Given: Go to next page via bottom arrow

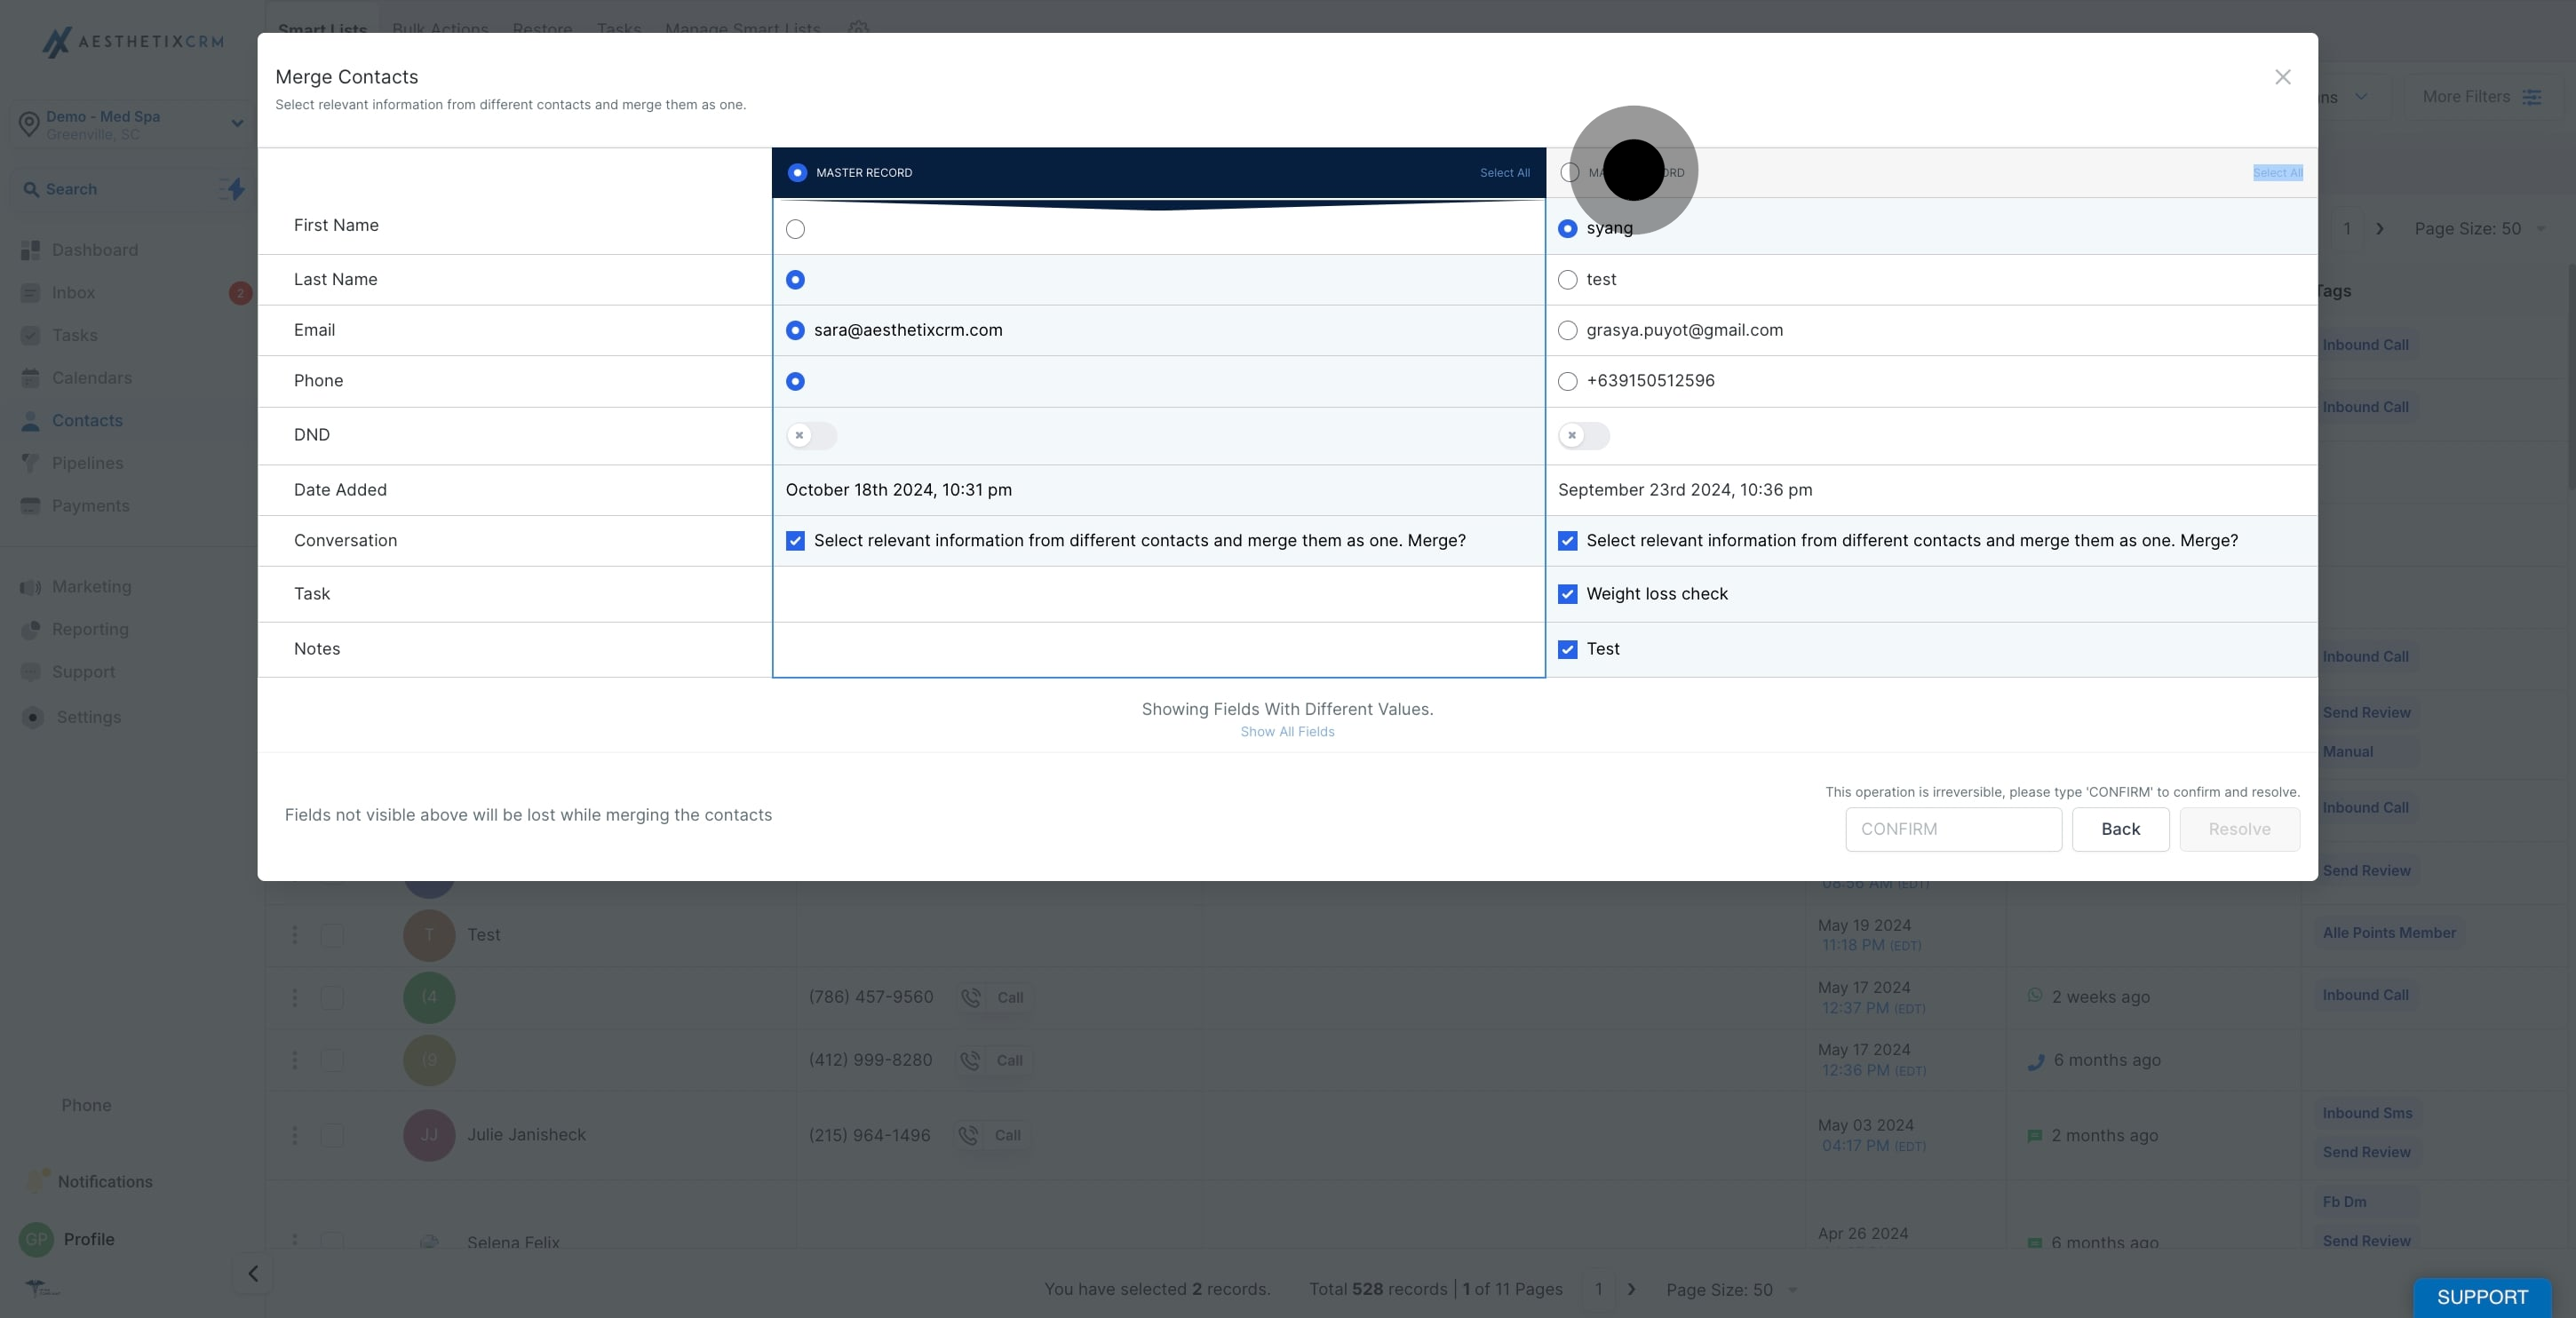Looking at the screenshot, I should click(1631, 1290).
